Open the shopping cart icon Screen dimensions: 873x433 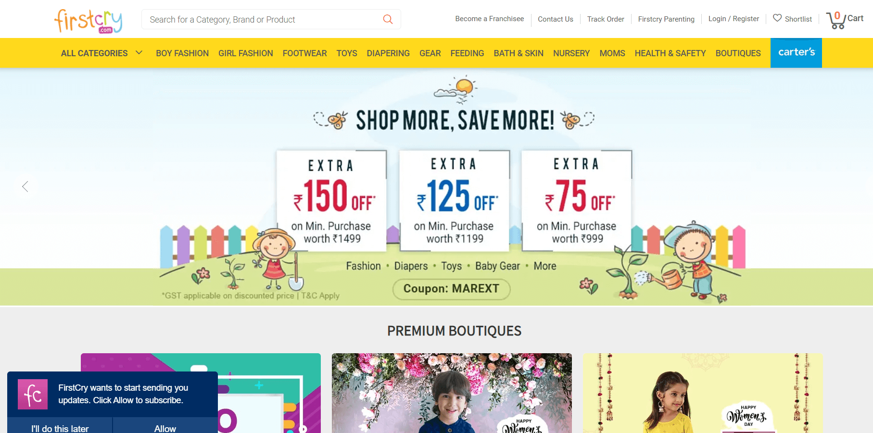click(x=836, y=20)
